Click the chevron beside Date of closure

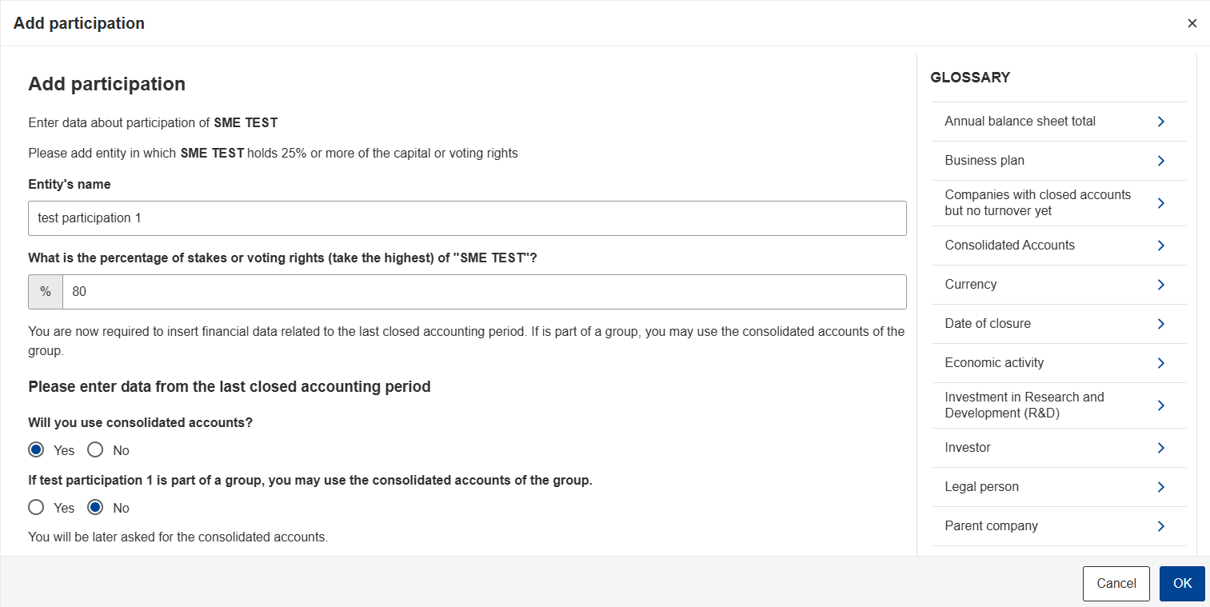(1160, 324)
